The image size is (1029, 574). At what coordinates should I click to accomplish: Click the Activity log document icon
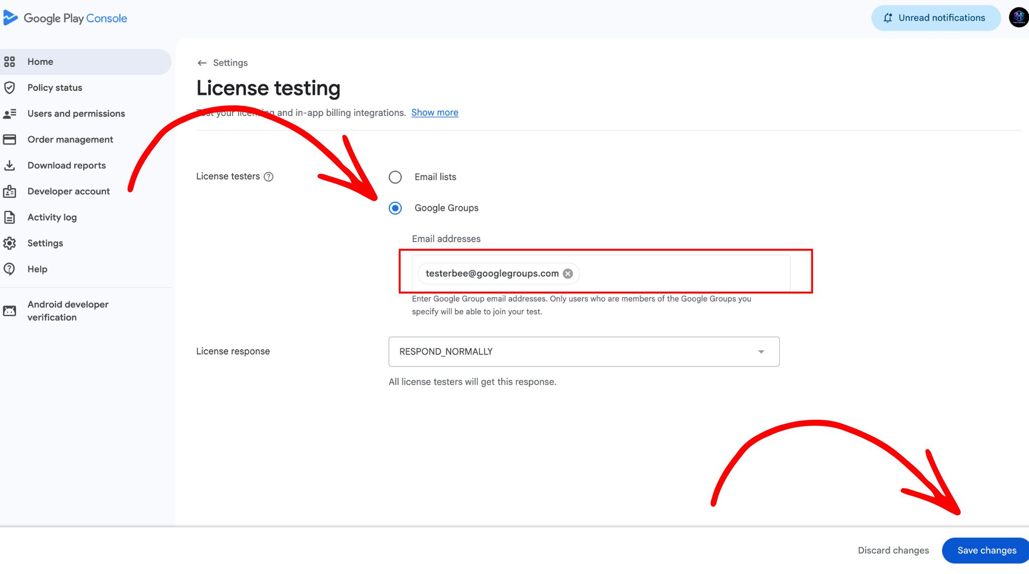[x=10, y=217]
